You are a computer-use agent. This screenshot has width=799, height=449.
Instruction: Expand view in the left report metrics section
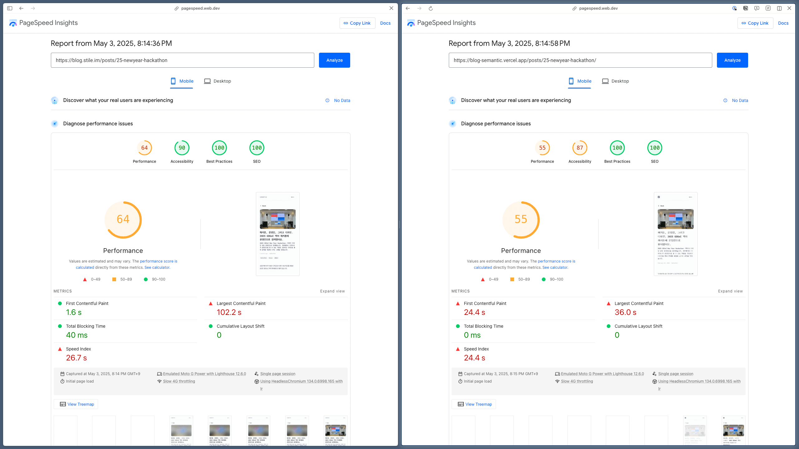coord(332,291)
